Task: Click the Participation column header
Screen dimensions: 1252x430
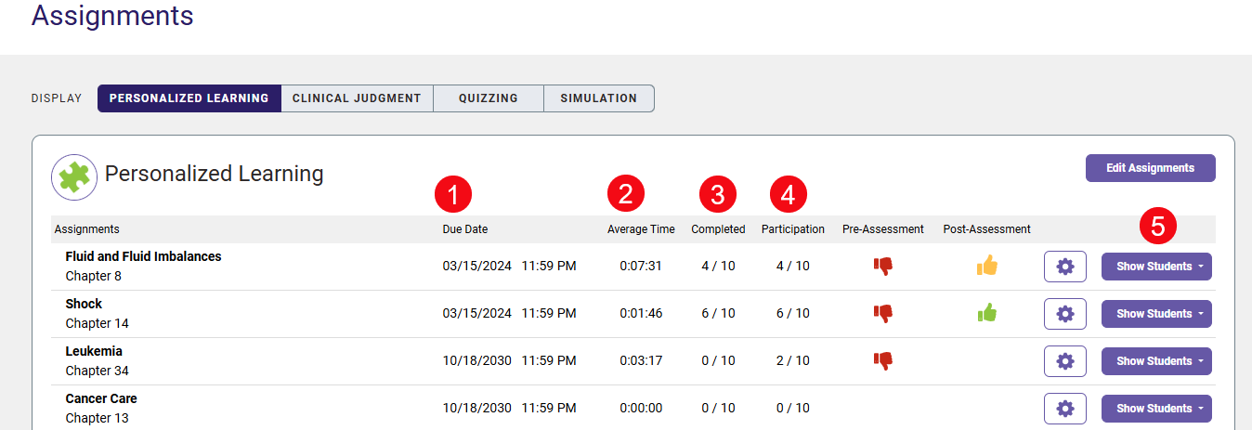Action: [793, 229]
